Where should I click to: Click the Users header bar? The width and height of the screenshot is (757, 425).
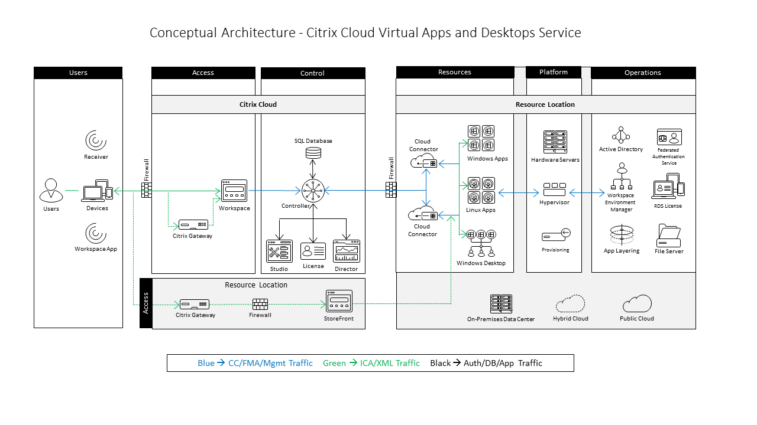click(78, 73)
